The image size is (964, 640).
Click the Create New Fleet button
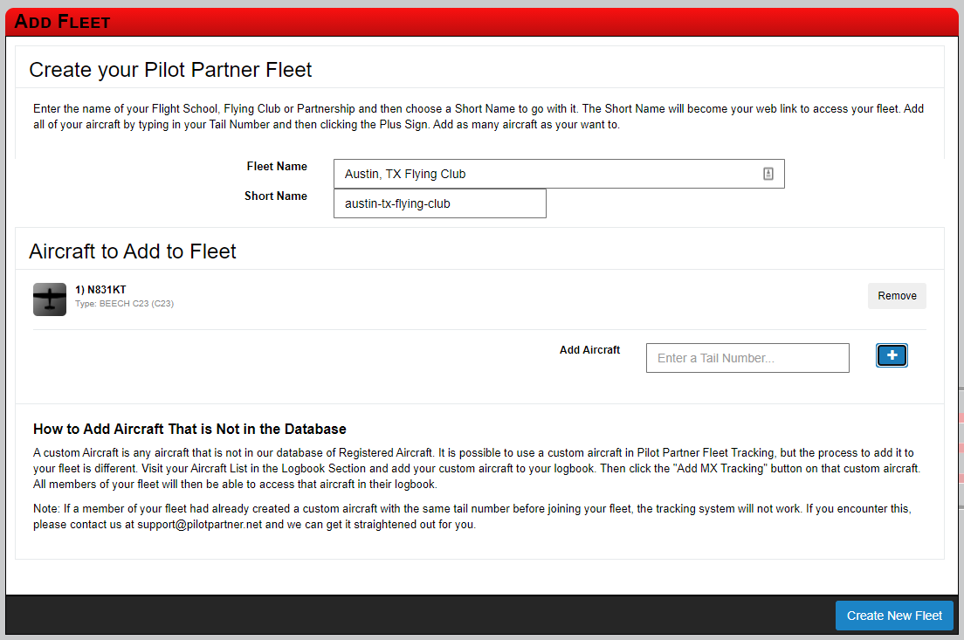894,616
